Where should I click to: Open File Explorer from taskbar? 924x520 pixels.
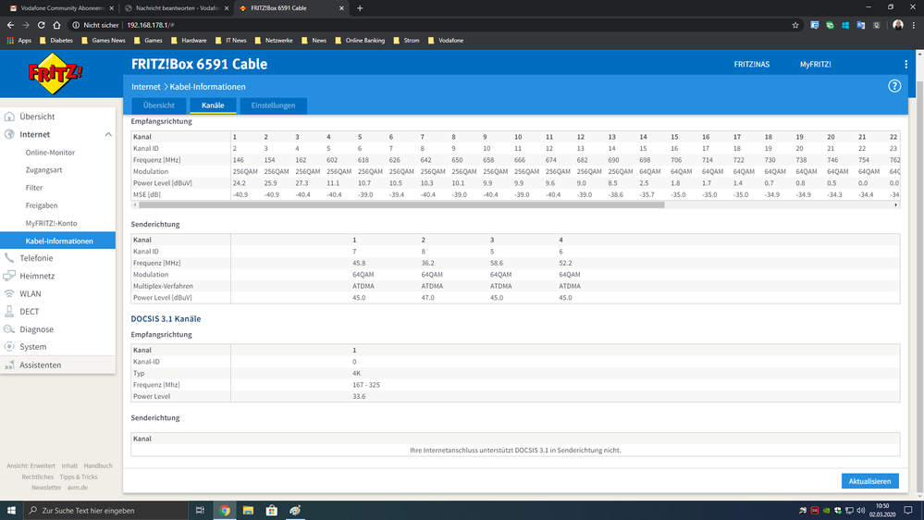(x=248, y=511)
